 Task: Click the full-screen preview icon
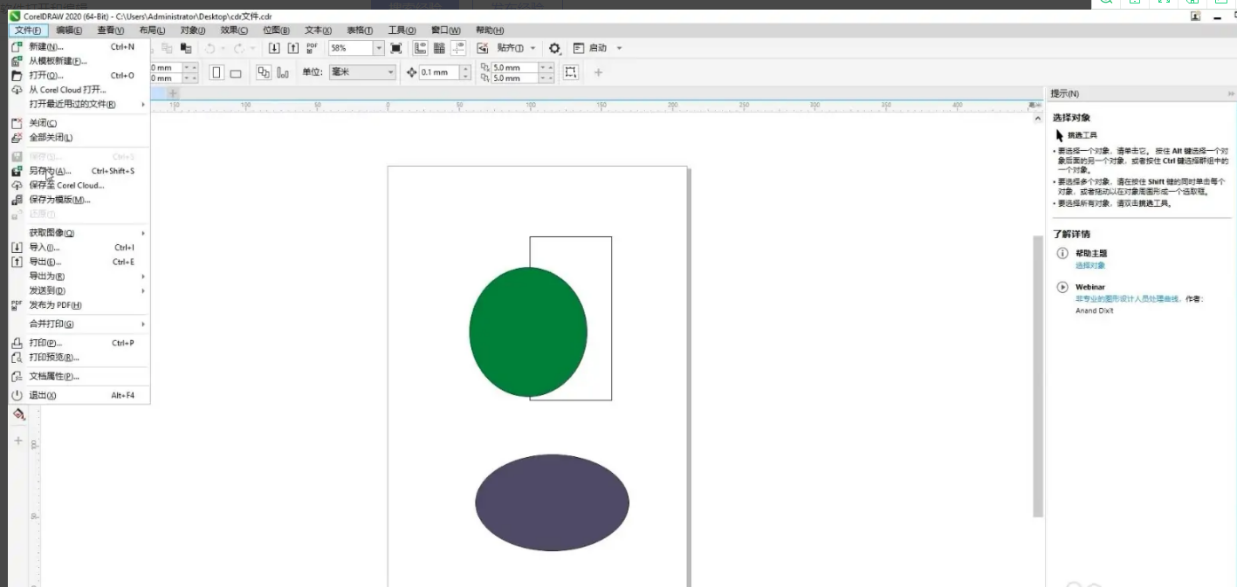[x=396, y=48]
